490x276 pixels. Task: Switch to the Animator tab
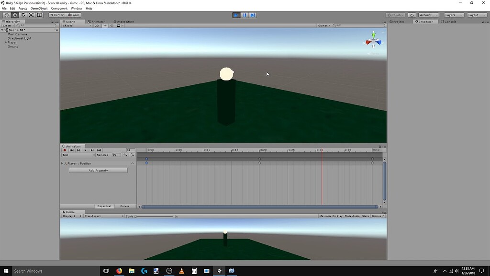(97, 21)
